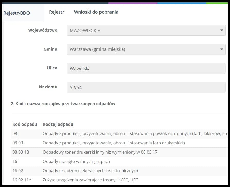Select the row with waste code 16

15,161
